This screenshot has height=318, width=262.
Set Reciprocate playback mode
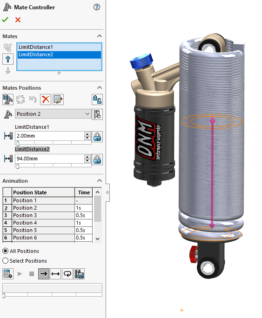pyautogui.click(x=55, y=274)
